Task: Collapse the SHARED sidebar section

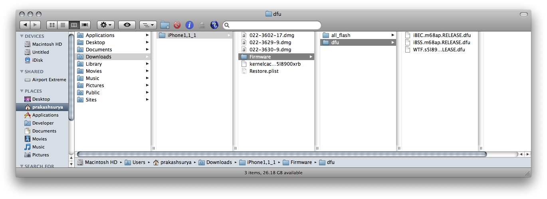Action: pos(22,72)
